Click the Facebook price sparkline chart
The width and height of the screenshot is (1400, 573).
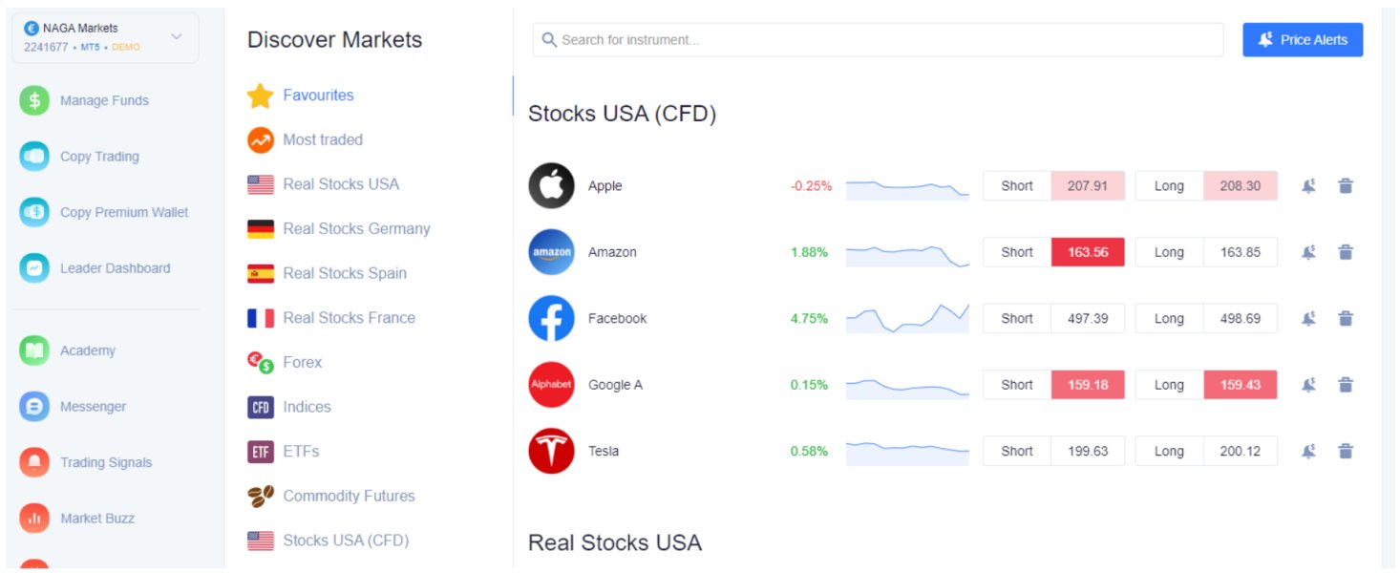(907, 318)
